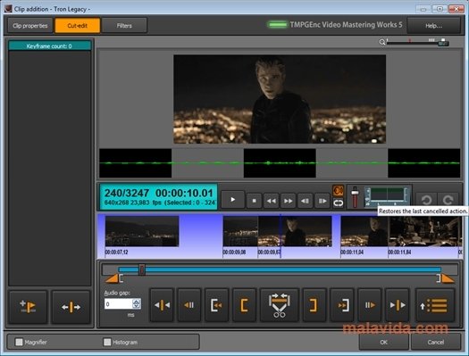Play the video clip
Screen dimensions: 469x356
point(232,200)
